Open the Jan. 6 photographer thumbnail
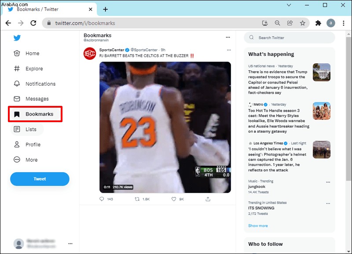The height and width of the screenshot is (254, 352). tap(322, 149)
